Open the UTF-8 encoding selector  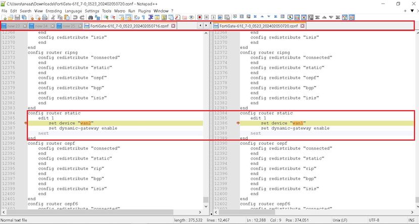click(x=374, y=220)
